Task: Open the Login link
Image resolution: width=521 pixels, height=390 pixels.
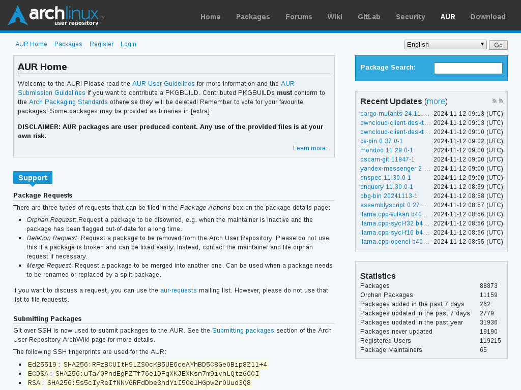Action: [128, 44]
